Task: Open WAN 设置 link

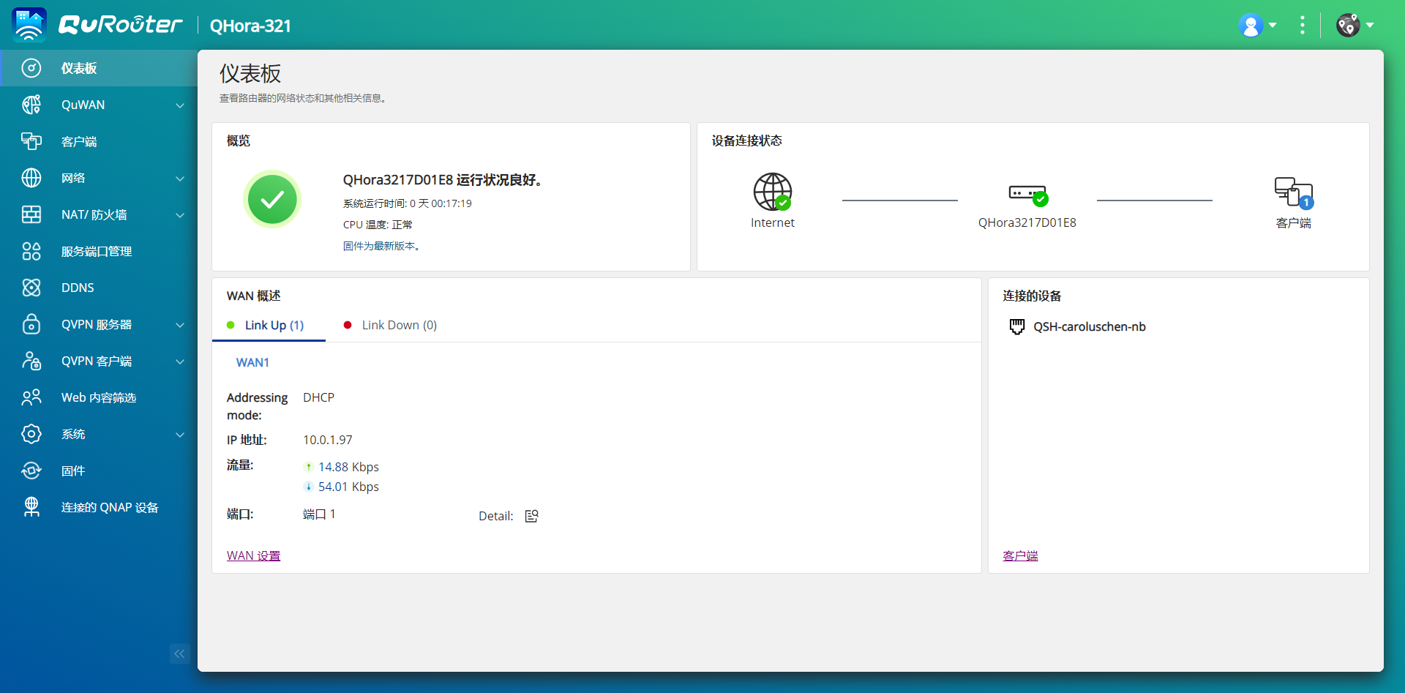Action: [x=253, y=555]
